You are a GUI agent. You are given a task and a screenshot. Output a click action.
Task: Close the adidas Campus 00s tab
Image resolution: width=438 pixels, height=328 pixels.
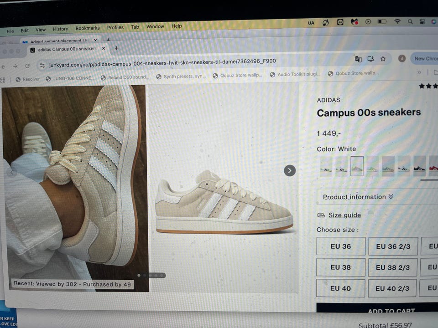[x=104, y=48]
